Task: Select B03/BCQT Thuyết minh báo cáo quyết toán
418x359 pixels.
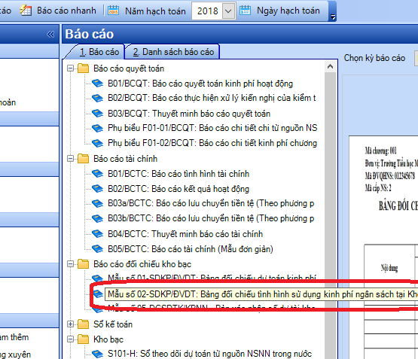Action: (x=189, y=114)
